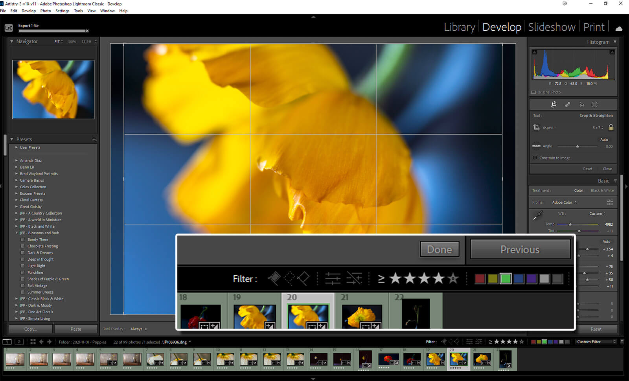This screenshot has width=629, height=381.
Task: Open the Custom Filter dropdown
Action: coord(596,342)
